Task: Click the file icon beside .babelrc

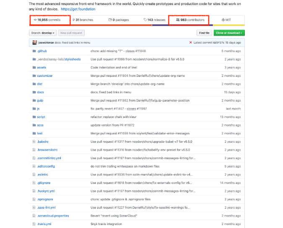Action: click(34, 142)
